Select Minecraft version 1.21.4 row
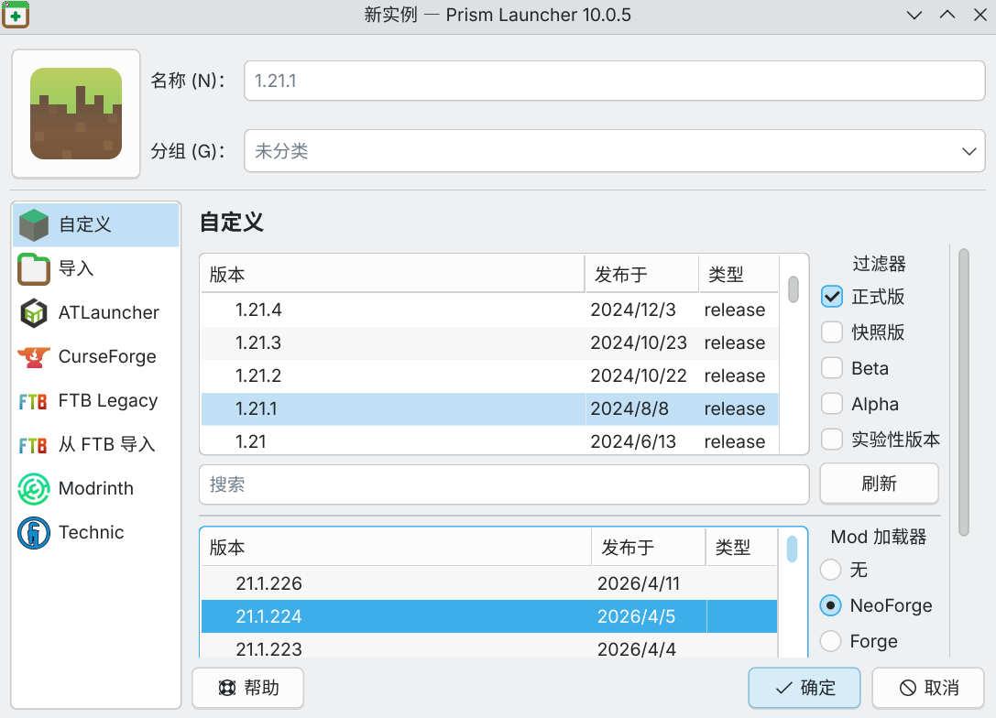 (489, 310)
